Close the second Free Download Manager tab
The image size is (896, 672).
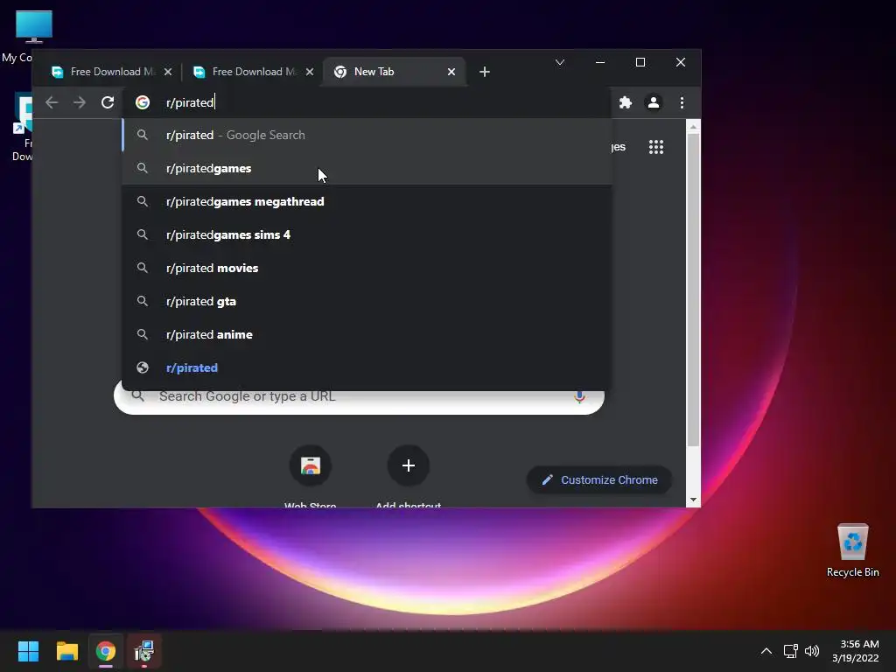(x=310, y=72)
